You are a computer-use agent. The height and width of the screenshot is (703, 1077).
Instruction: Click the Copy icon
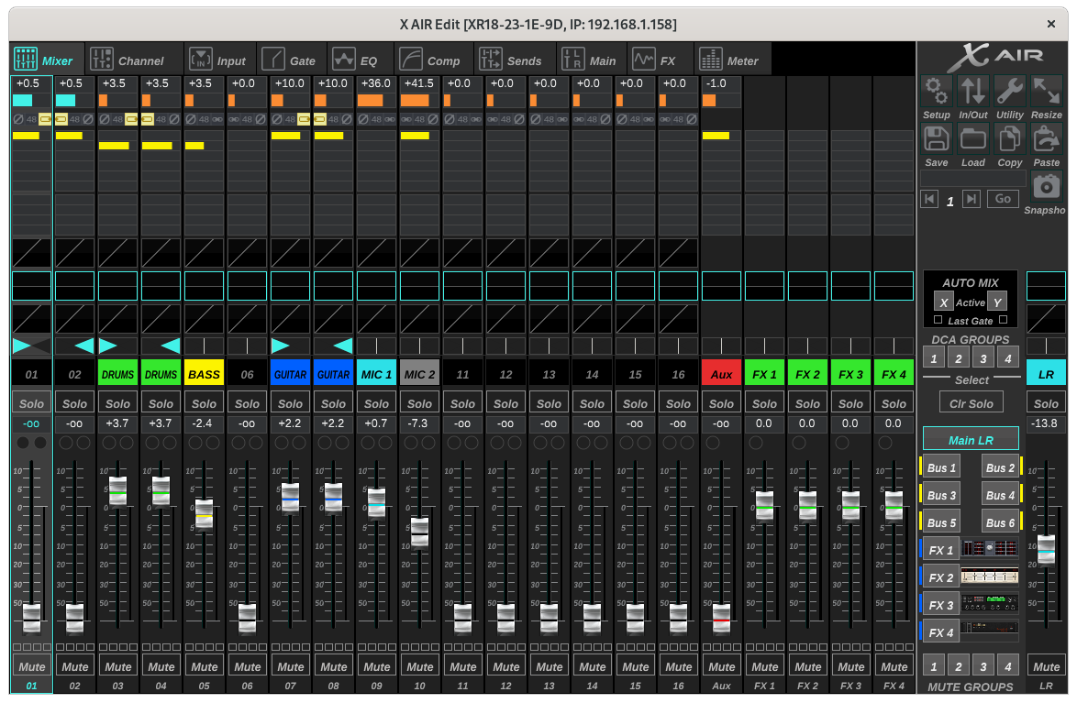point(1009,138)
